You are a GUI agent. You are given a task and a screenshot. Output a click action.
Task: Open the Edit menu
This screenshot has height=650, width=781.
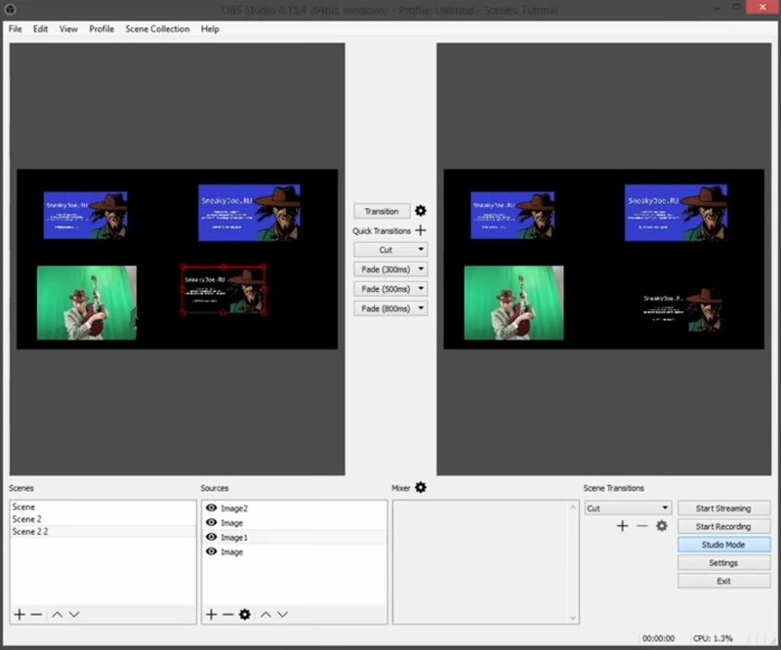[x=40, y=29]
